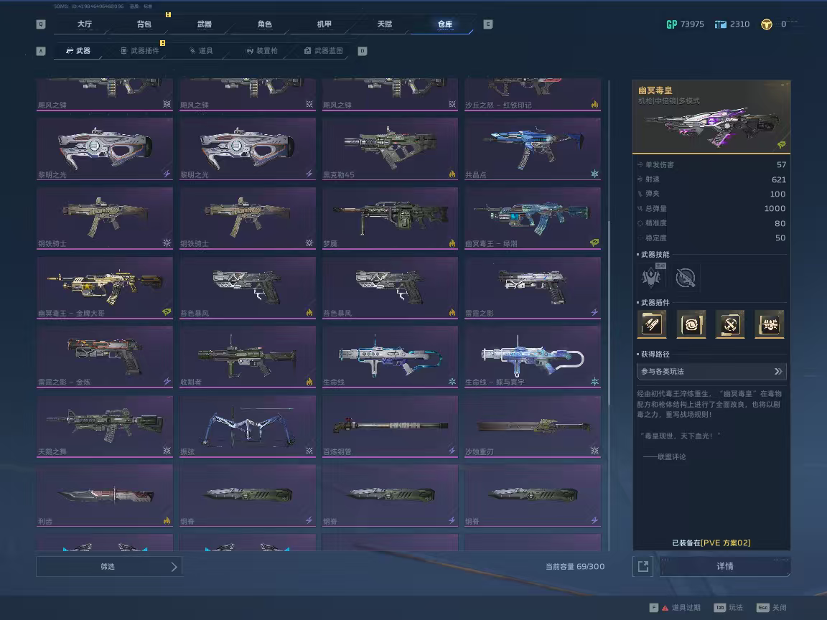Viewport: 827px width, 620px height.
Task: Click the 详情 details button
Action: pos(724,566)
